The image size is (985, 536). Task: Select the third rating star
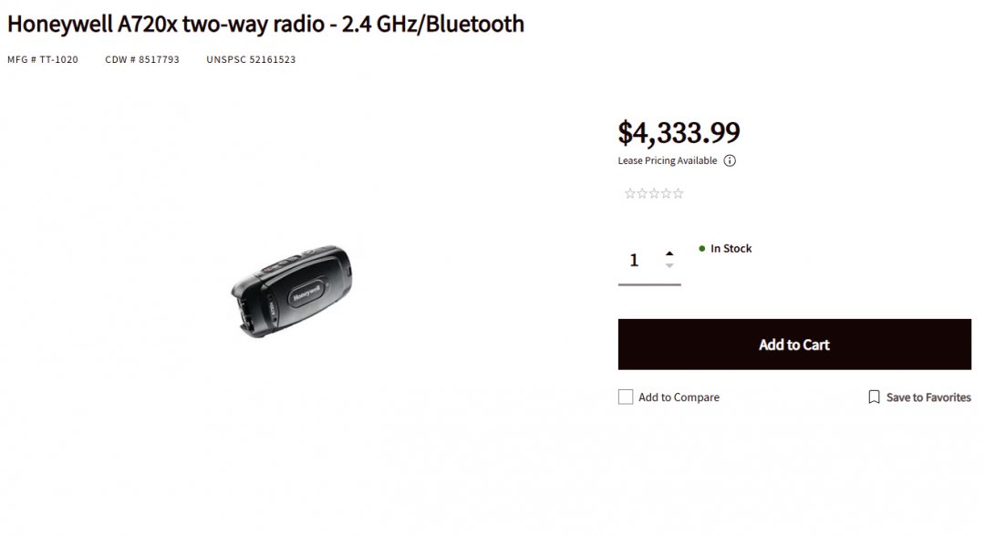pyautogui.click(x=654, y=193)
